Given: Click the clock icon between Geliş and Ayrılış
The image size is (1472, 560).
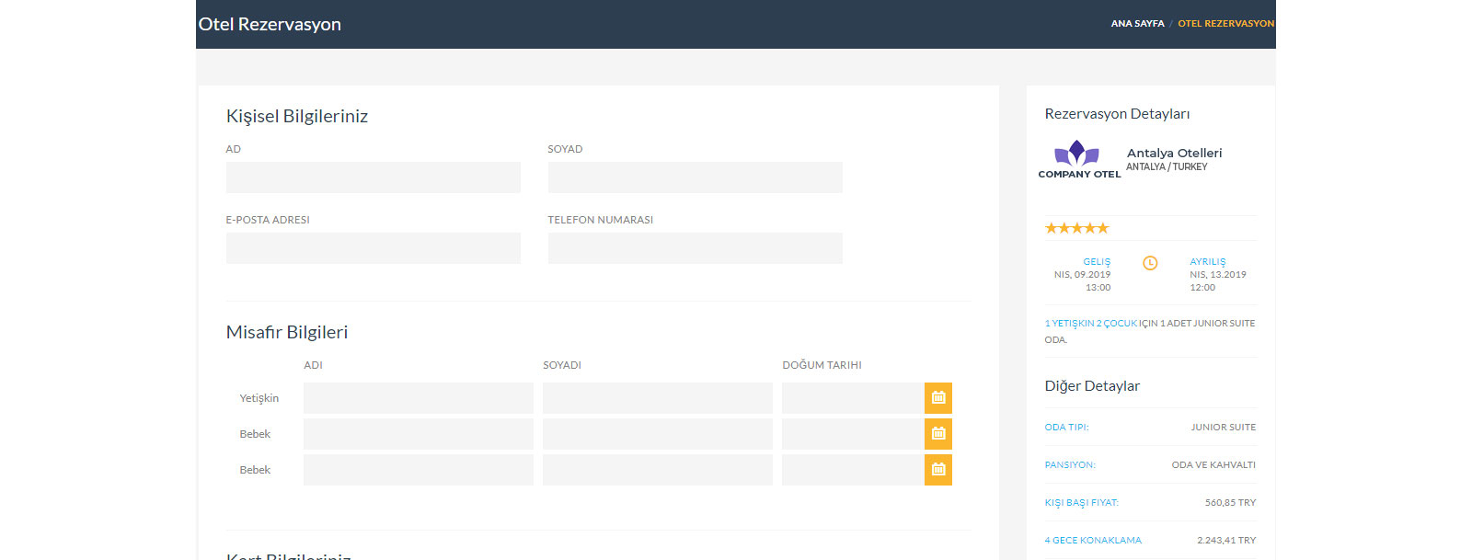Looking at the screenshot, I should pyautogui.click(x=1150, y=263).
